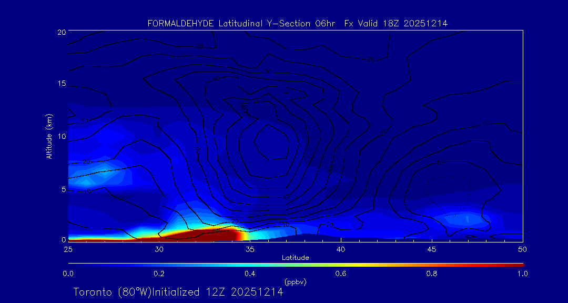Click the 15 altitude tick label
This screenshot has height=303, width=568.
click(x=60, y=84)
